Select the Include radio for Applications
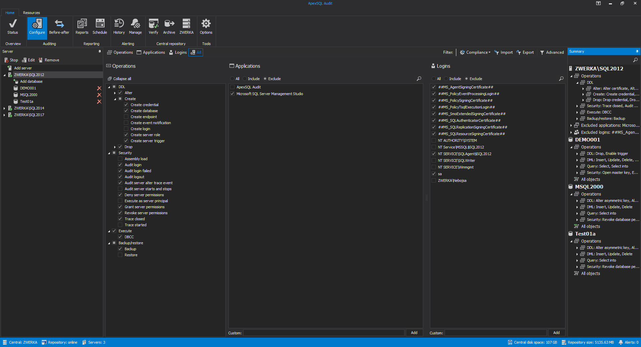 tap(245, 79)
